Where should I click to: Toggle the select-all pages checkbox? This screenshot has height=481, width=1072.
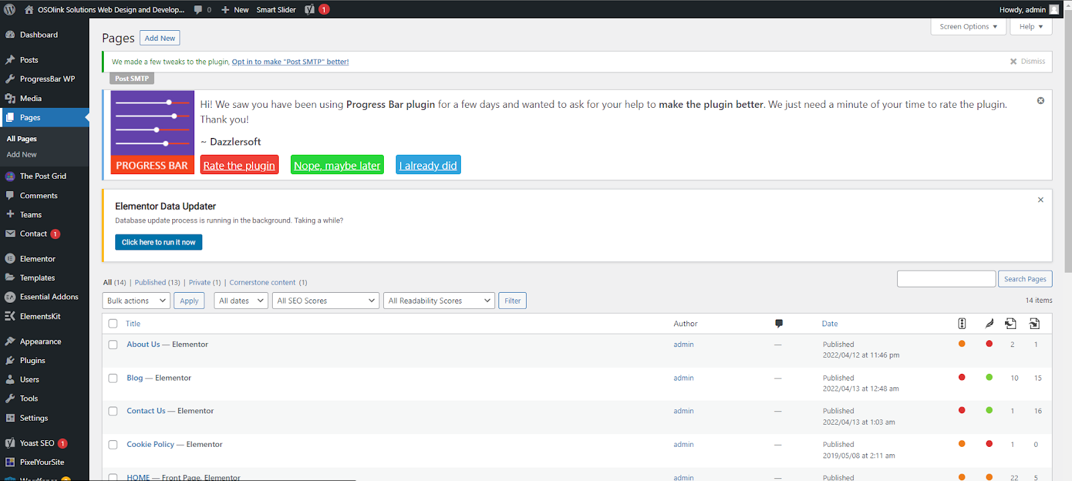[113, 324]
